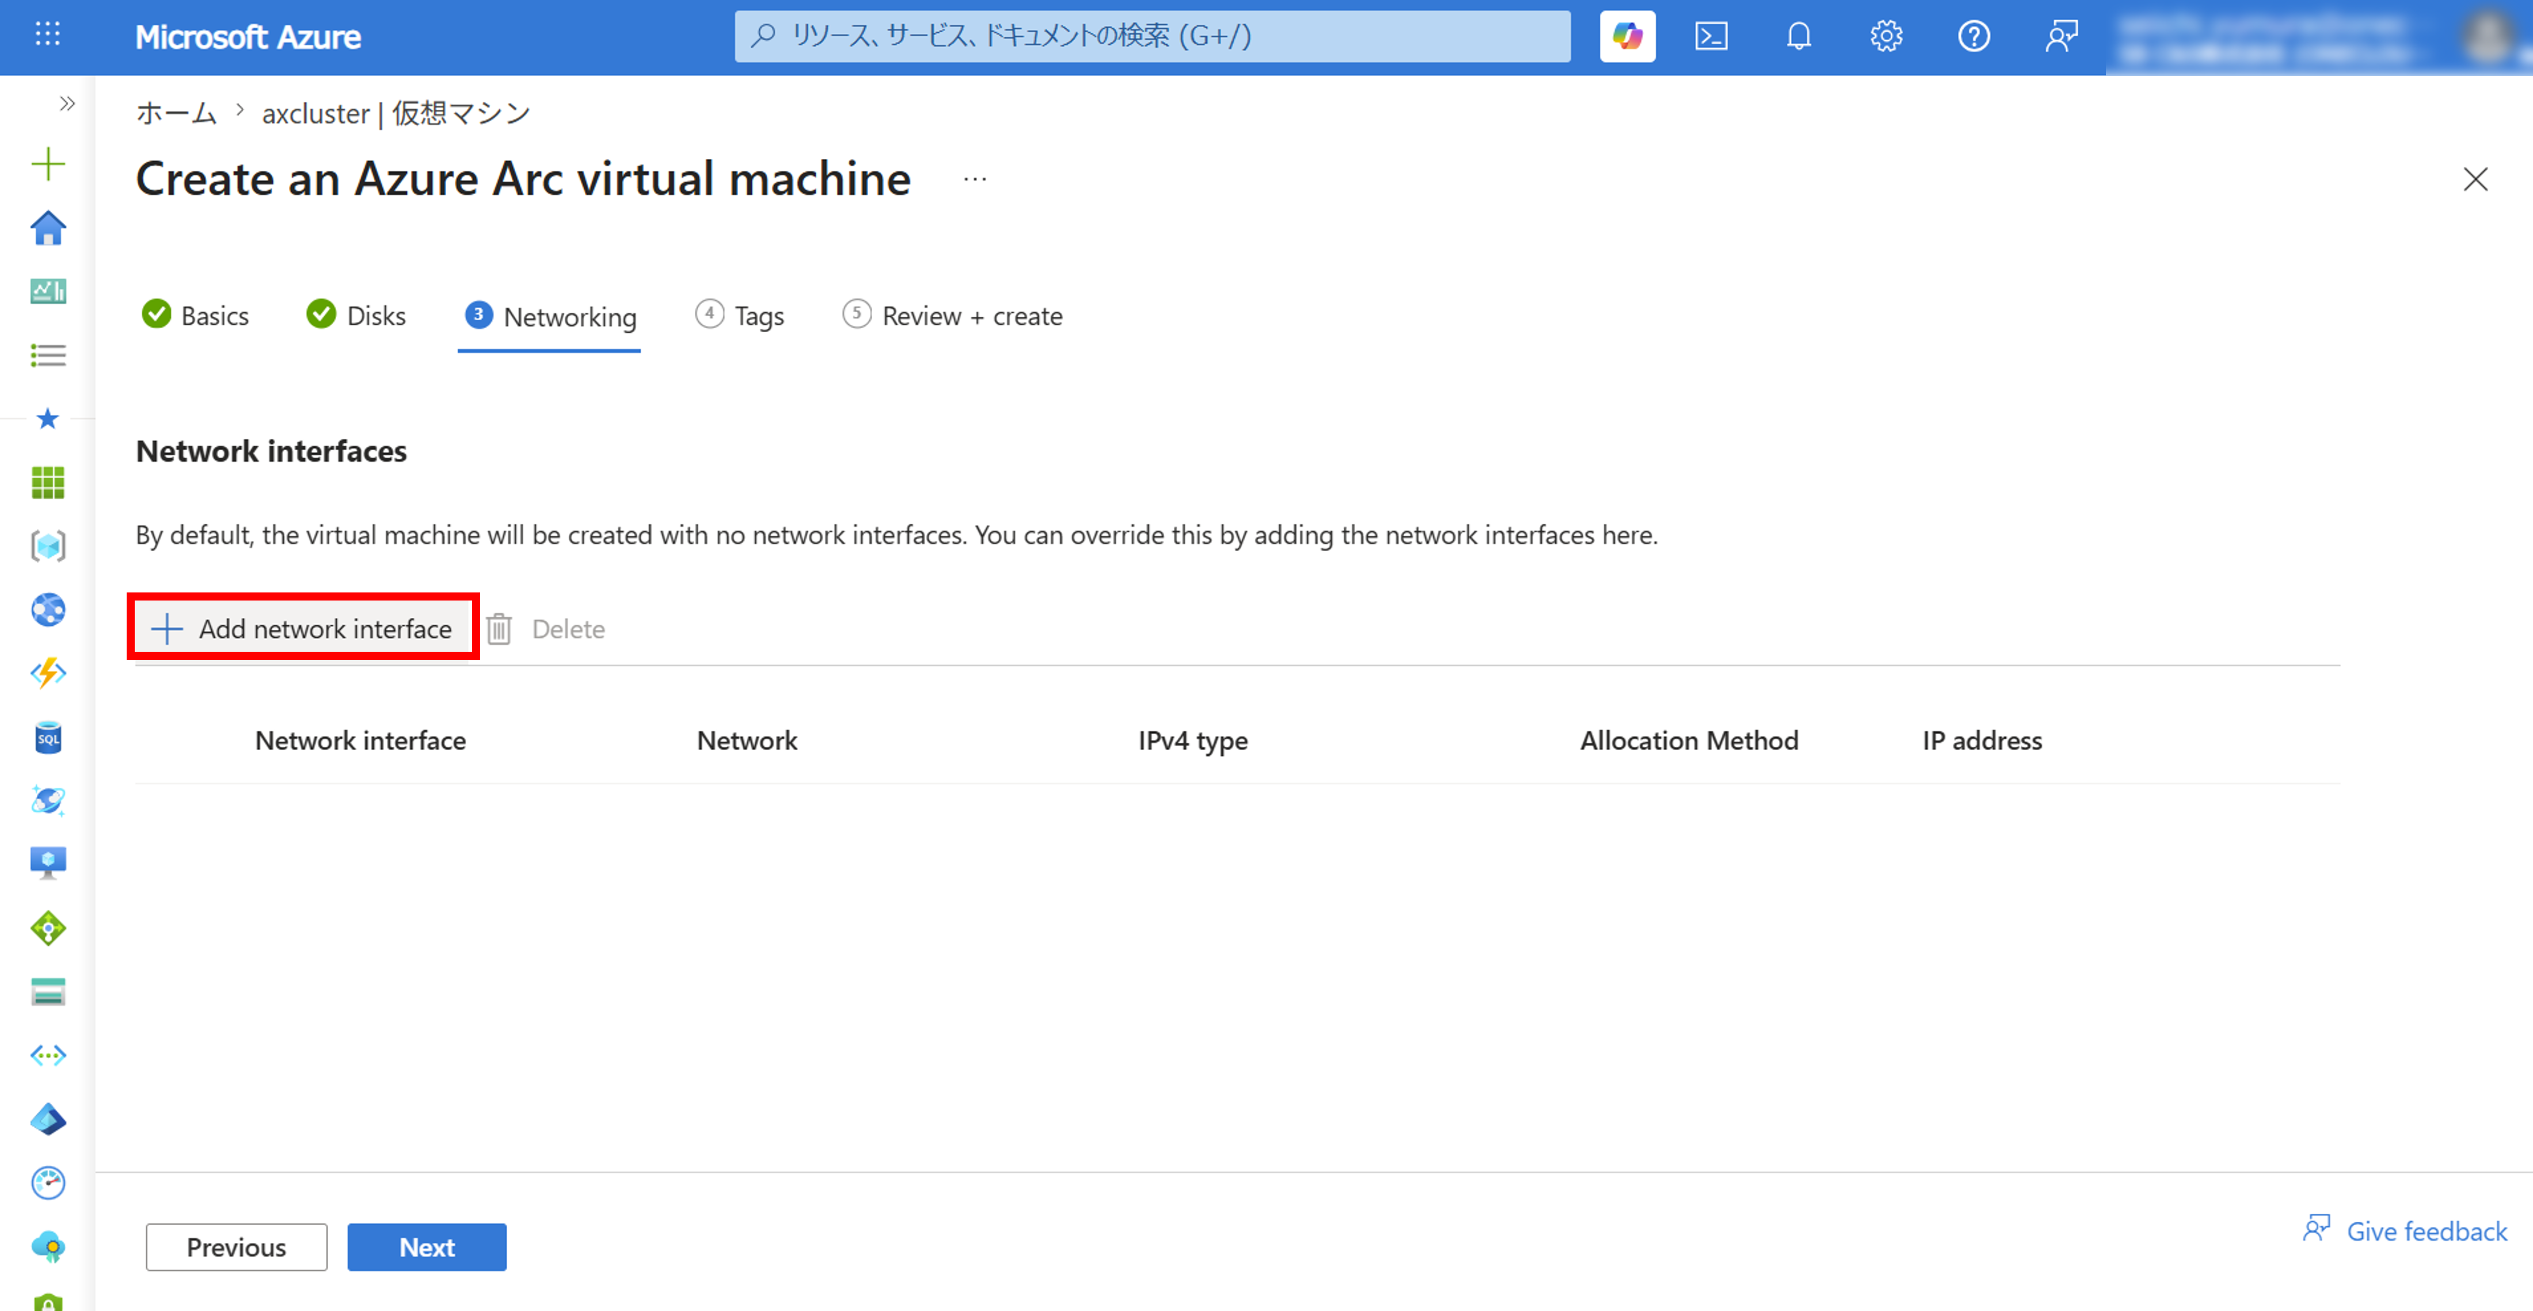This screenshot has width=2533, height=1311.
Task: Navigate to axcluster | 仮想マシン breadcrumb
Action: [395, 113]
